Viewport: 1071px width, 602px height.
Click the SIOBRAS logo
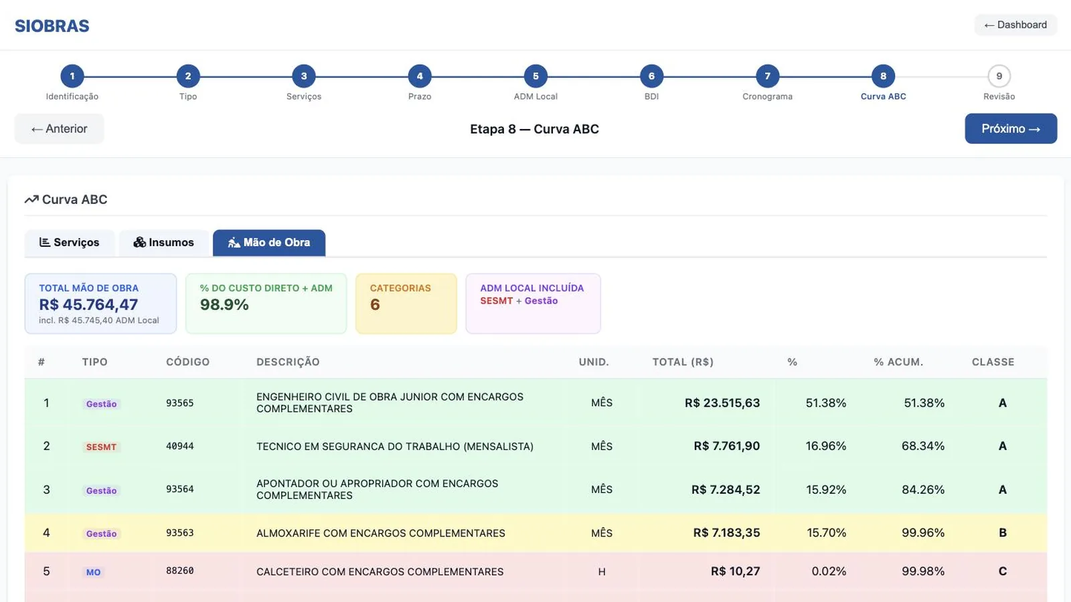52,25
